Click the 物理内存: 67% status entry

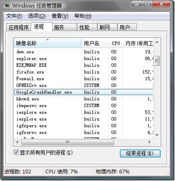(113, 172)
